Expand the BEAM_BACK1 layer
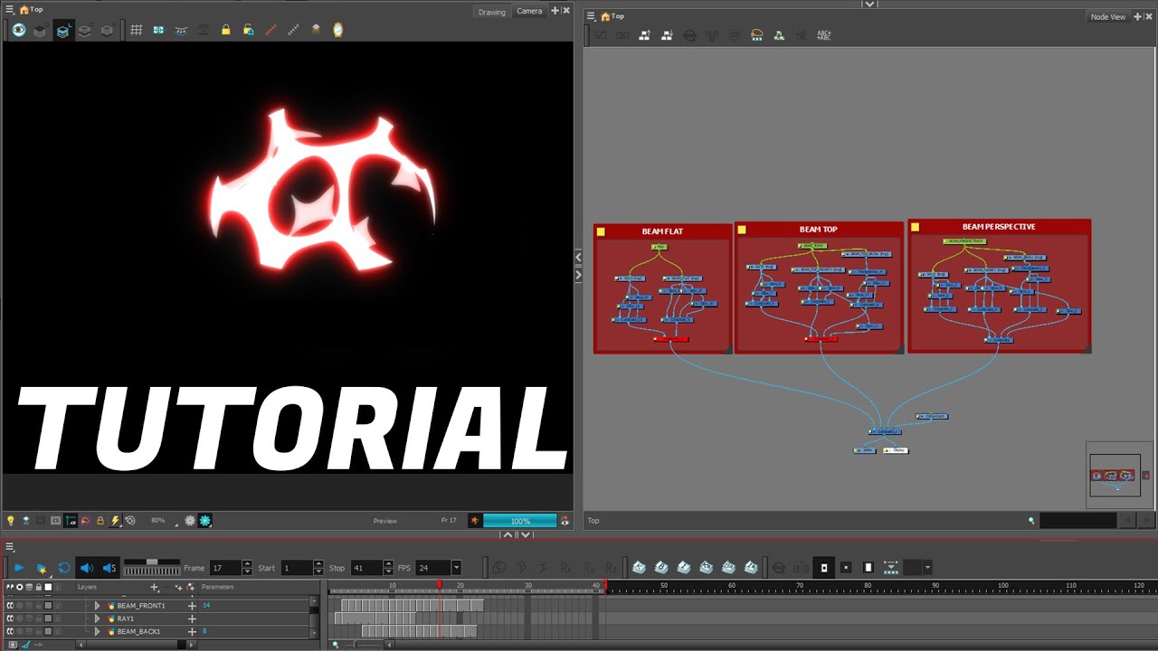The width and height of the screenshot is (1158, 651). tap(98, 631)
